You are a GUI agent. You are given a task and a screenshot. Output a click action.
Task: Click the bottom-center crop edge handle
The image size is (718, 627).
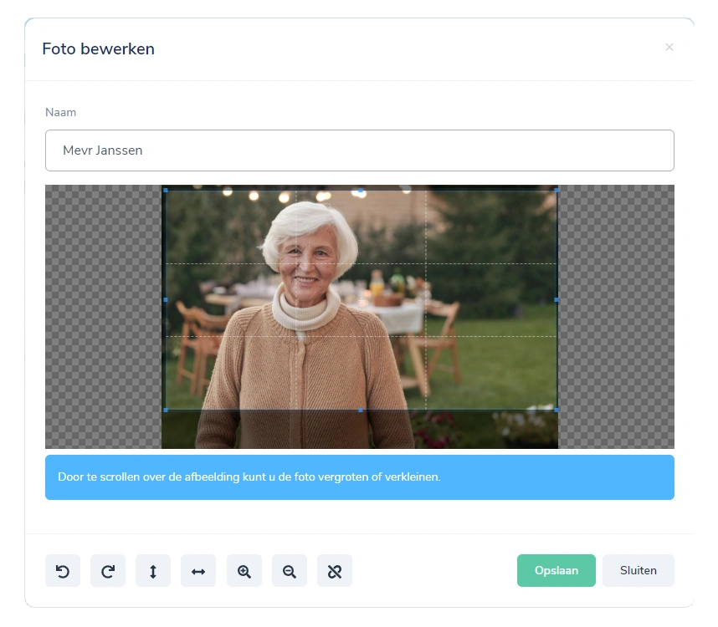tap(361, 410)
